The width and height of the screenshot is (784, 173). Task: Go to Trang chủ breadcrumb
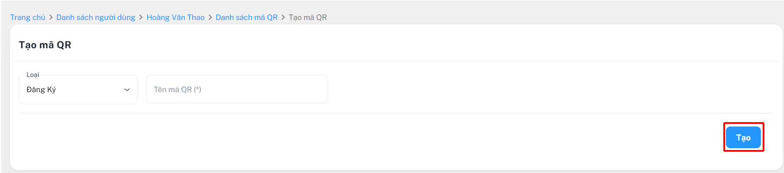28,17
